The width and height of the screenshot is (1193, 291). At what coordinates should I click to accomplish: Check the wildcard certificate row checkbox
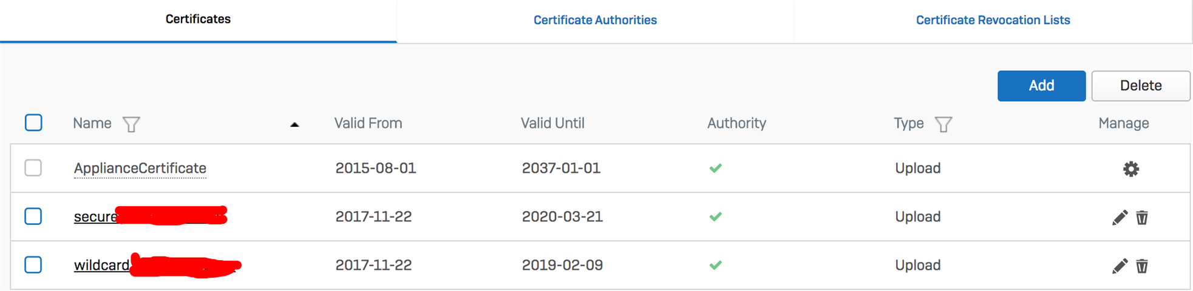[x=33, y=265]
